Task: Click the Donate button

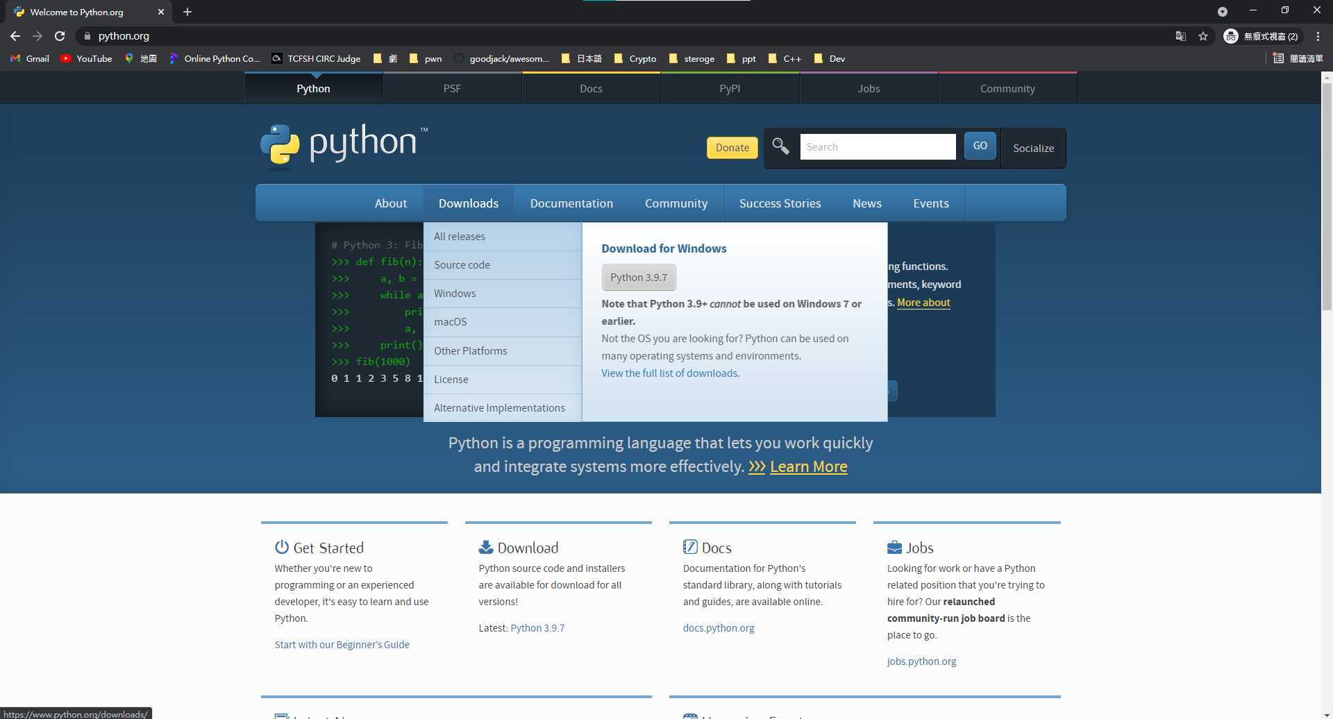Action: [732, 148]
